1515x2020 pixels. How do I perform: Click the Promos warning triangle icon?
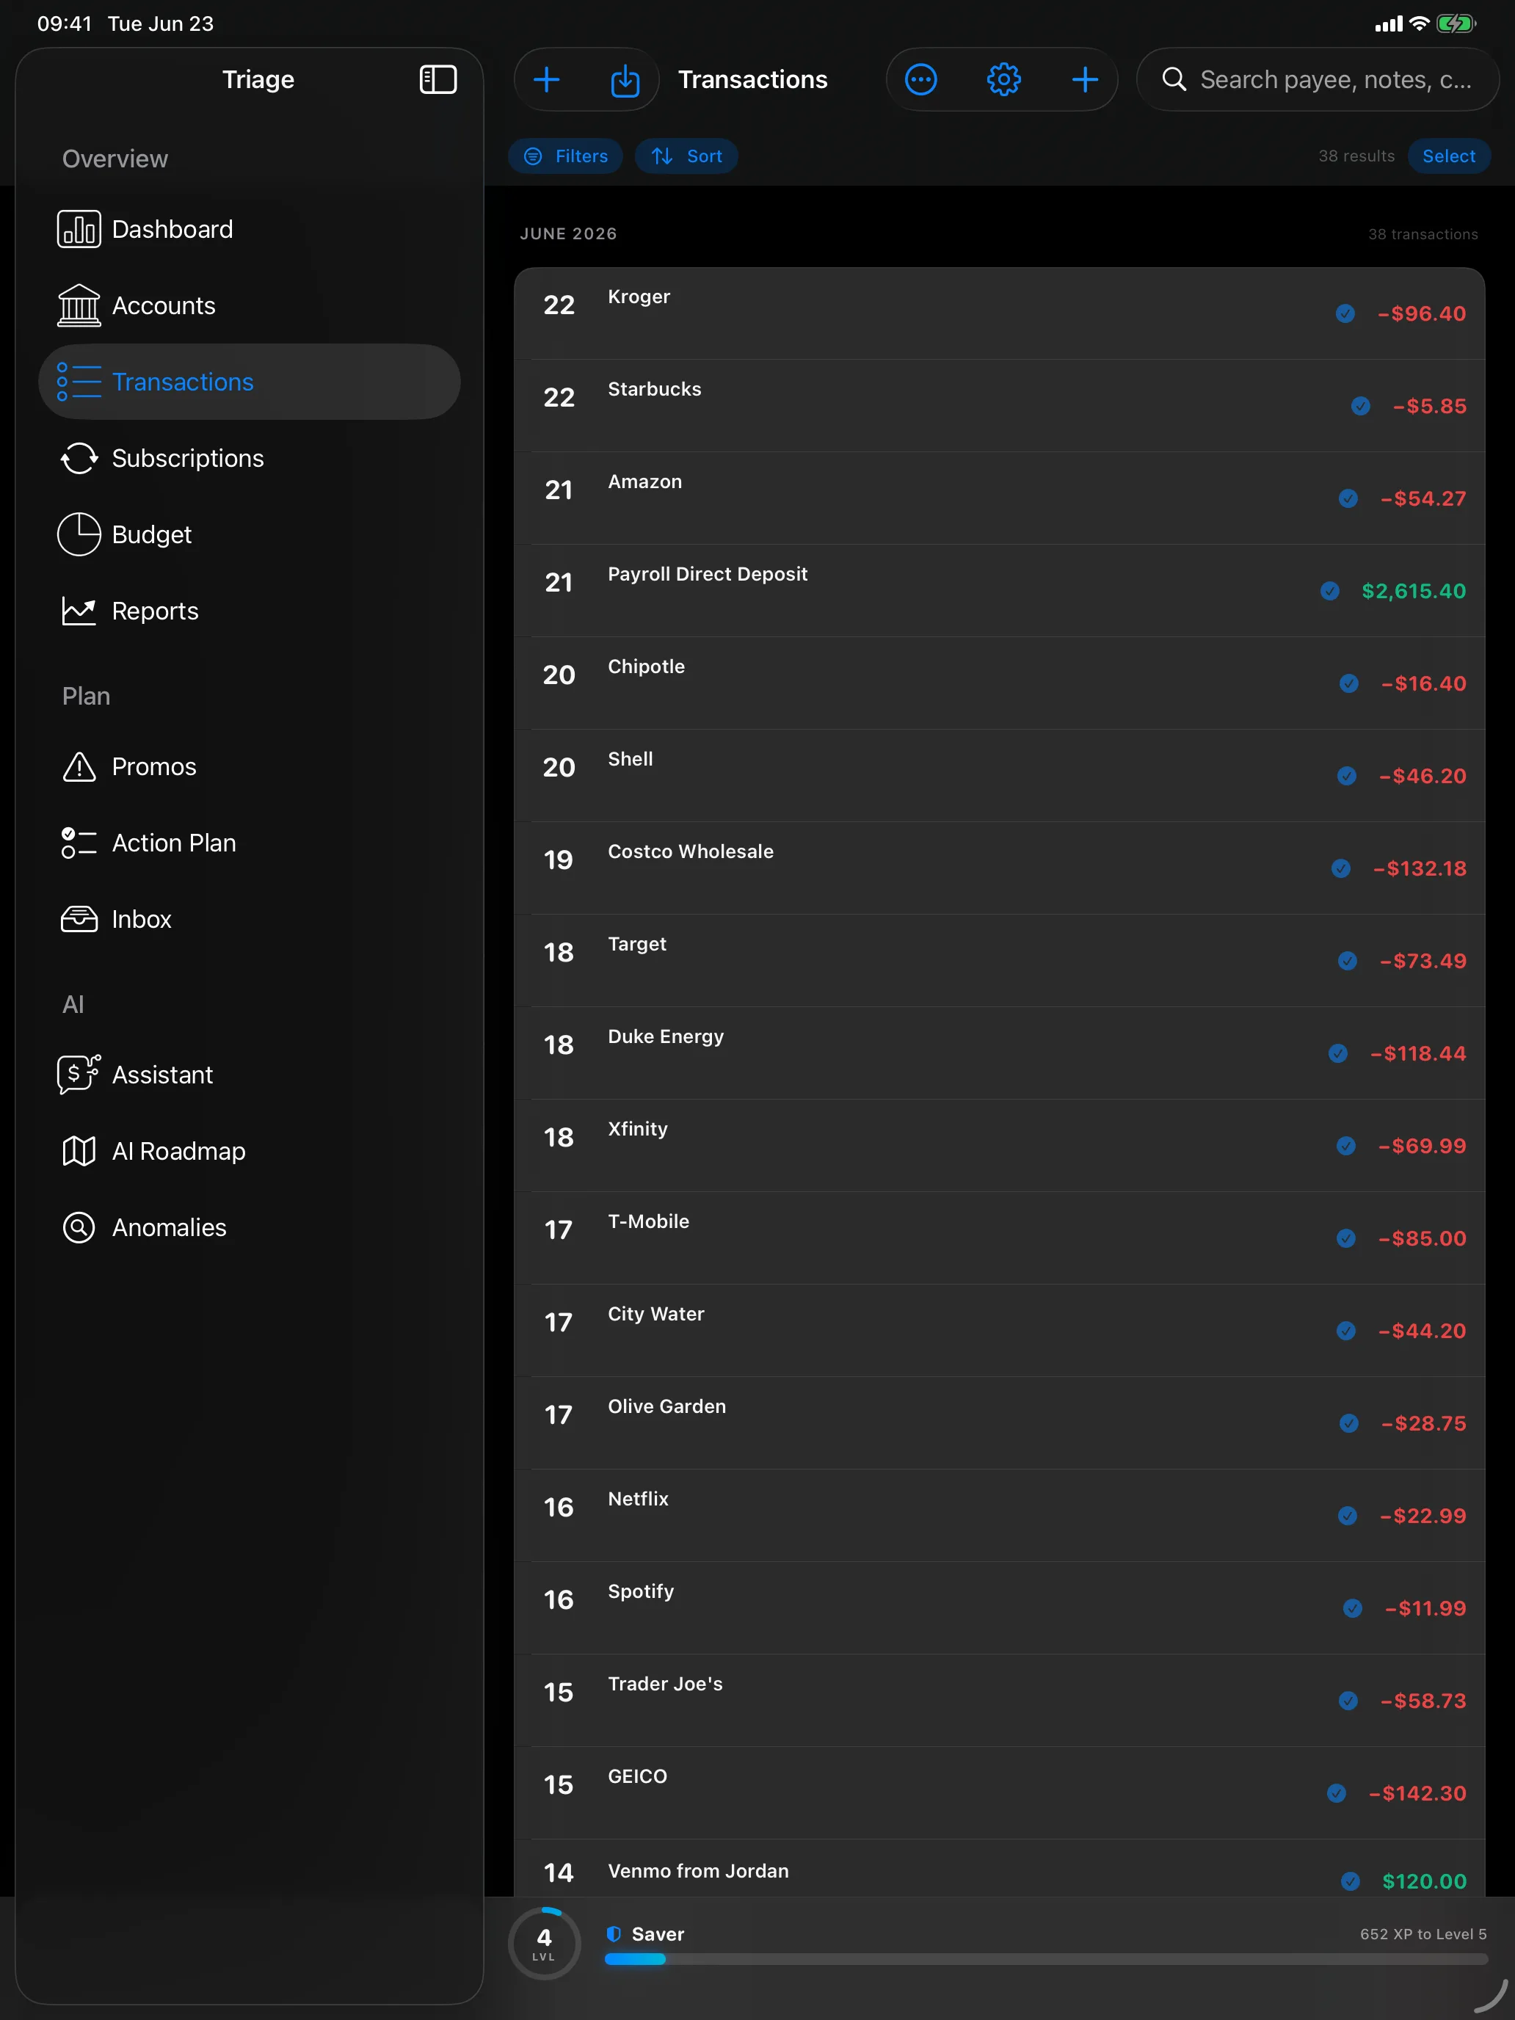[79, 767]
